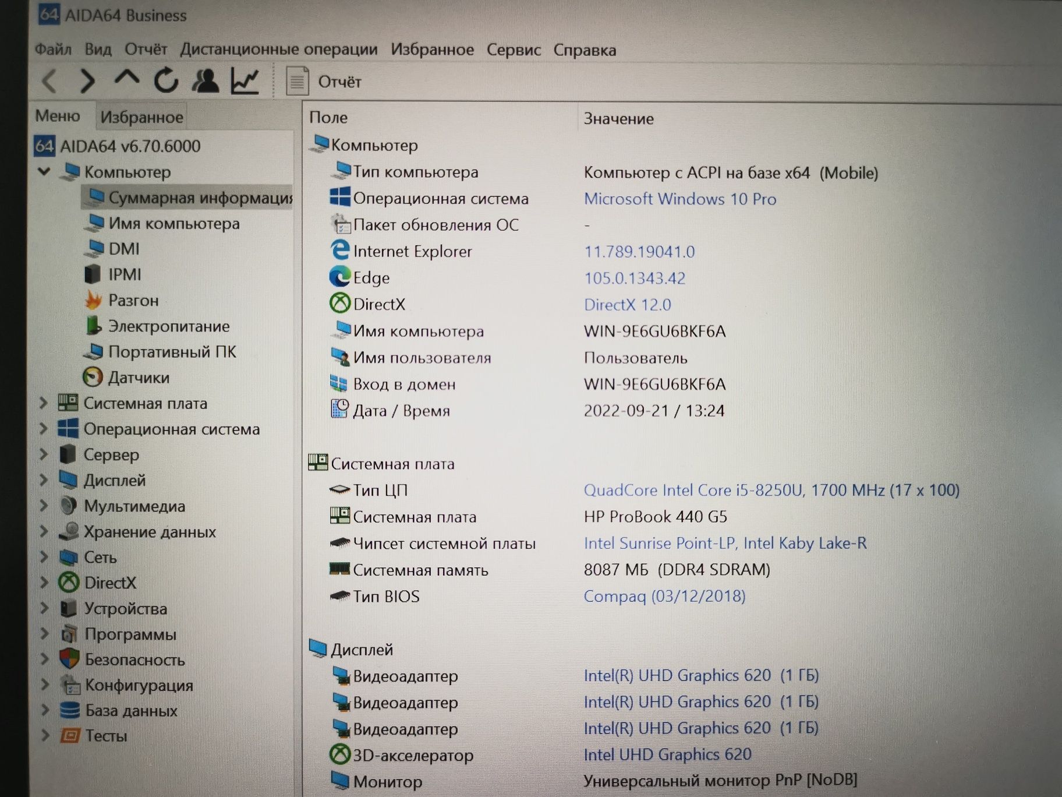This screenshot has height=797, width=1062.
Task: Open the Вид menu
Action: (98, 49)
